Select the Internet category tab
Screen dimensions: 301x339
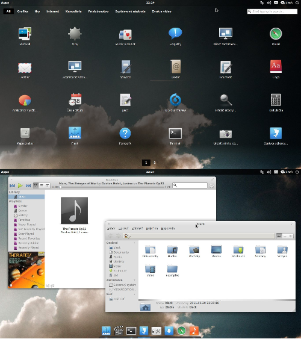[53, 11]
